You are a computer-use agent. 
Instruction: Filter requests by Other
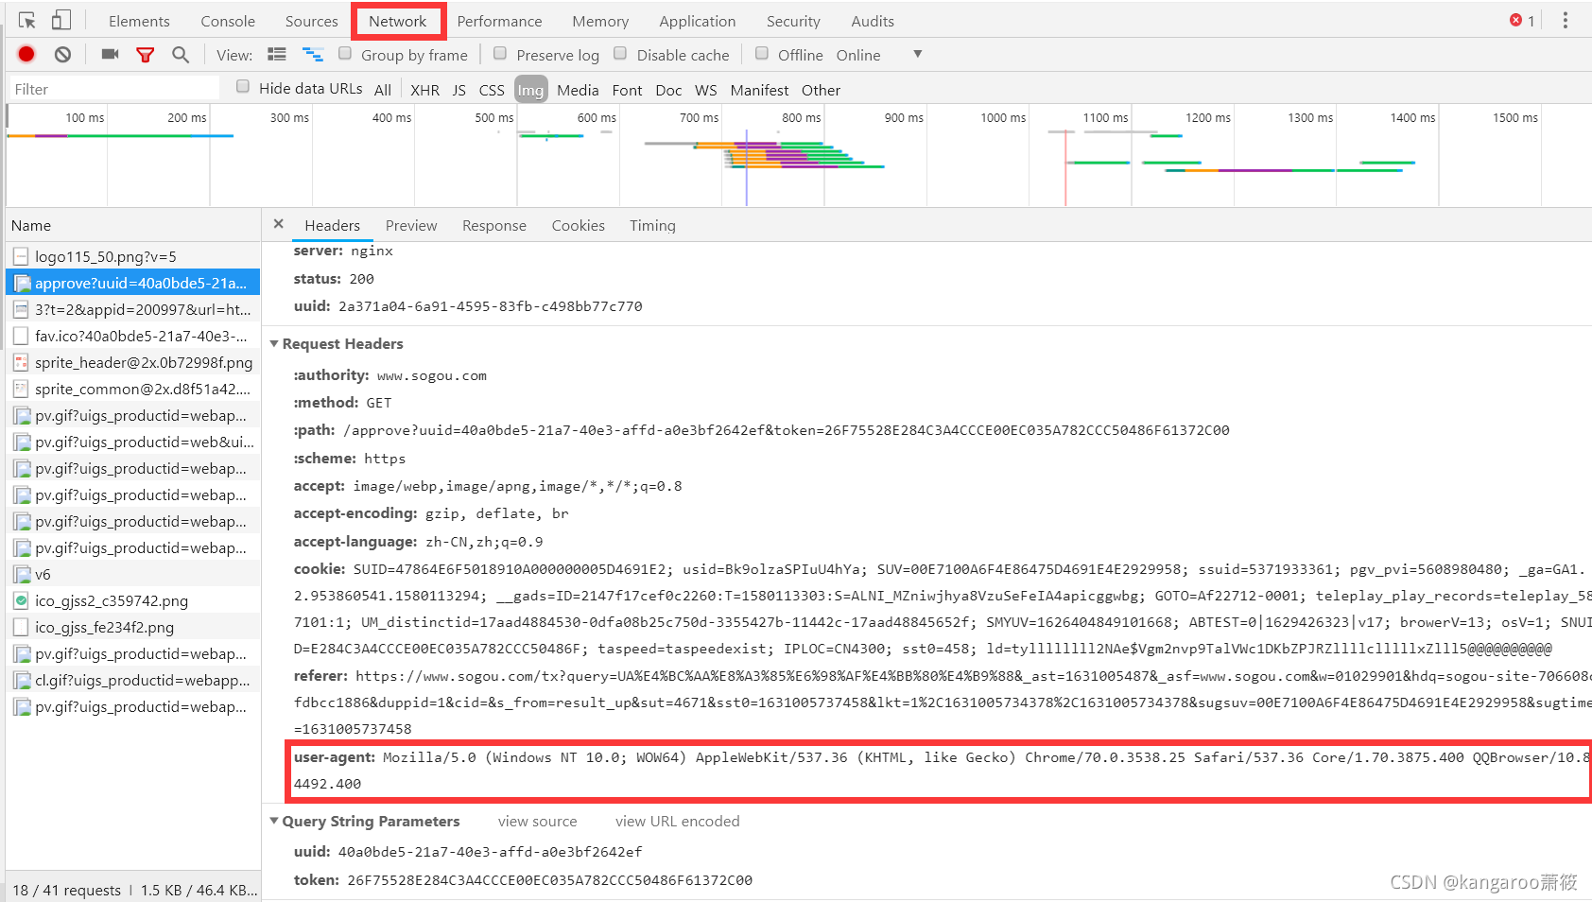[x=821, y=90]
